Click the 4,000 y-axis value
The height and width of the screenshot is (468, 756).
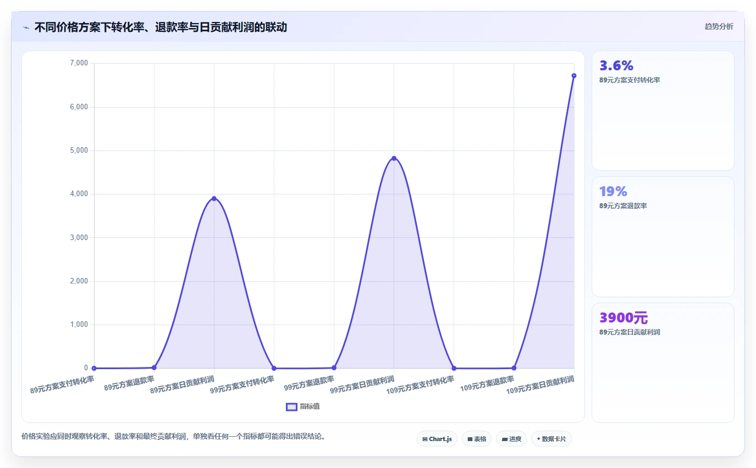point(79,194)
